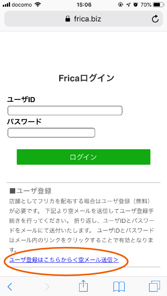Screen dimensions: 167x296
Task: Tap the 15:06 clock in status bar
Action: (84, 5)
